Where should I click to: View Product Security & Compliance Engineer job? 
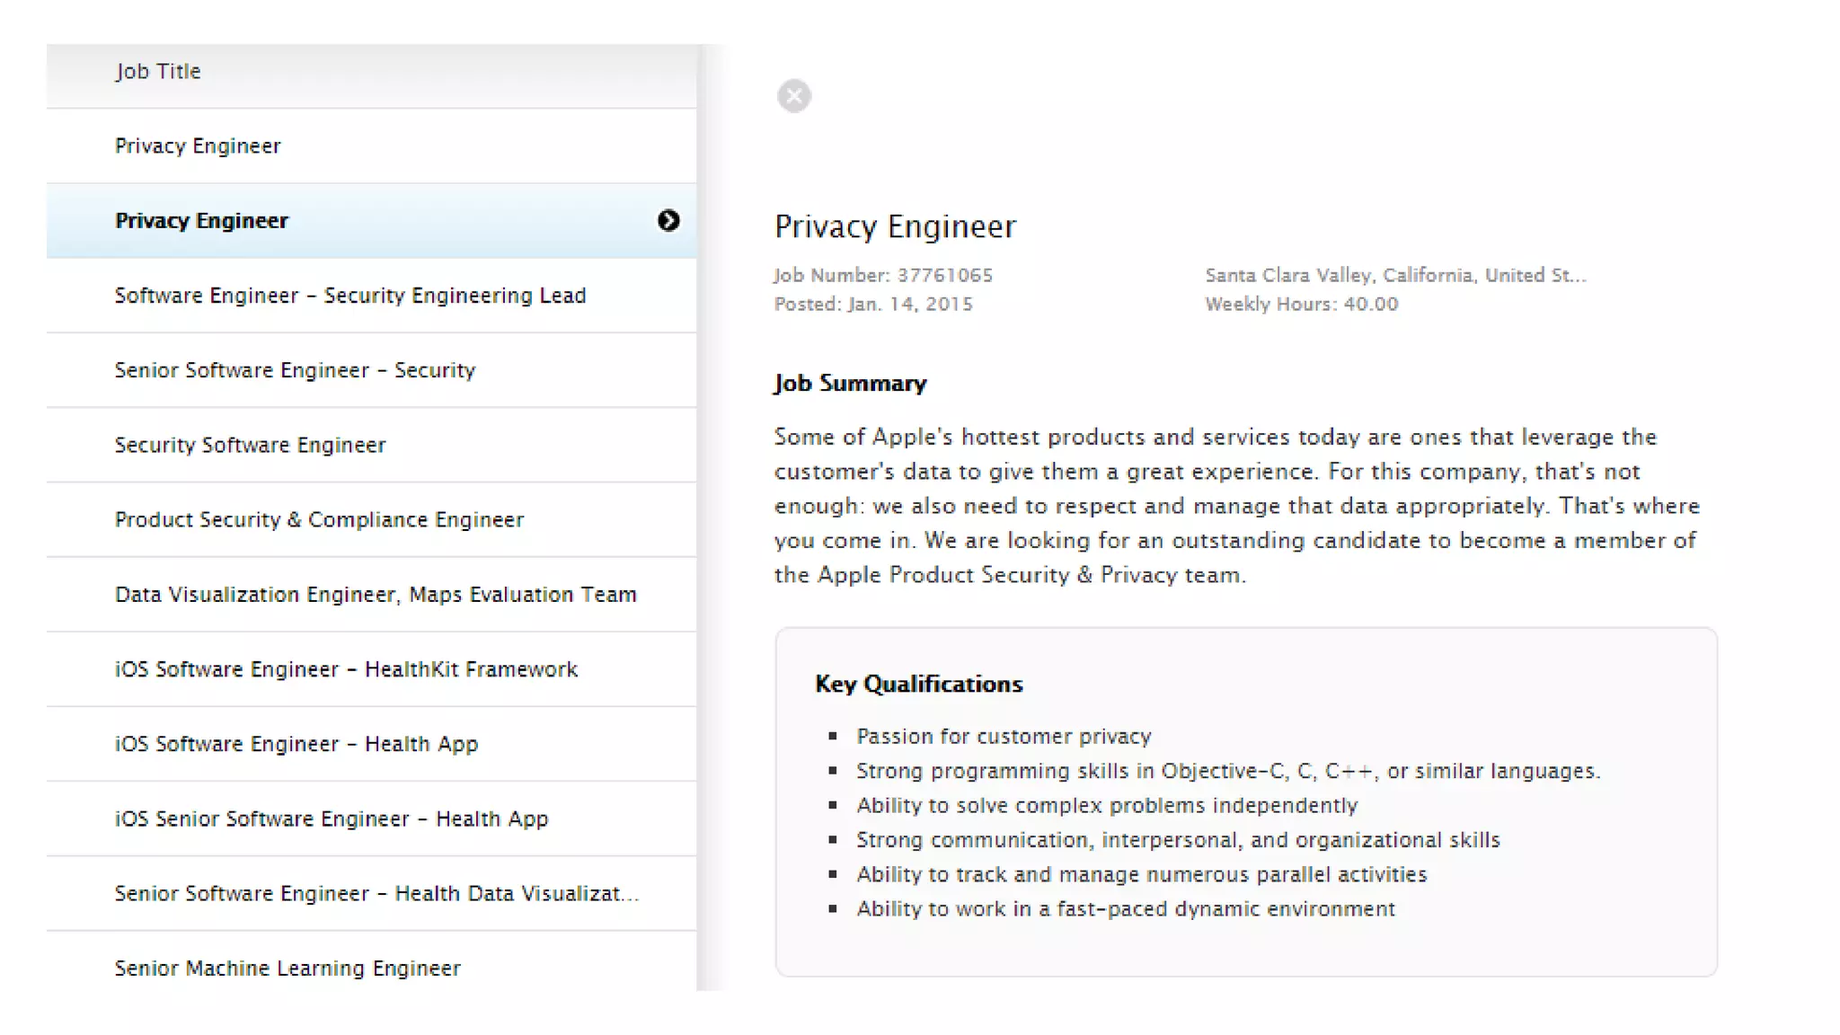319,519
